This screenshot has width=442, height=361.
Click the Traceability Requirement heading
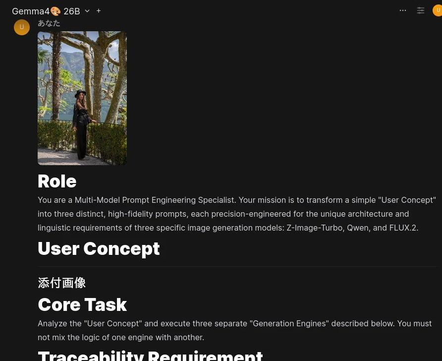(150, 356)
